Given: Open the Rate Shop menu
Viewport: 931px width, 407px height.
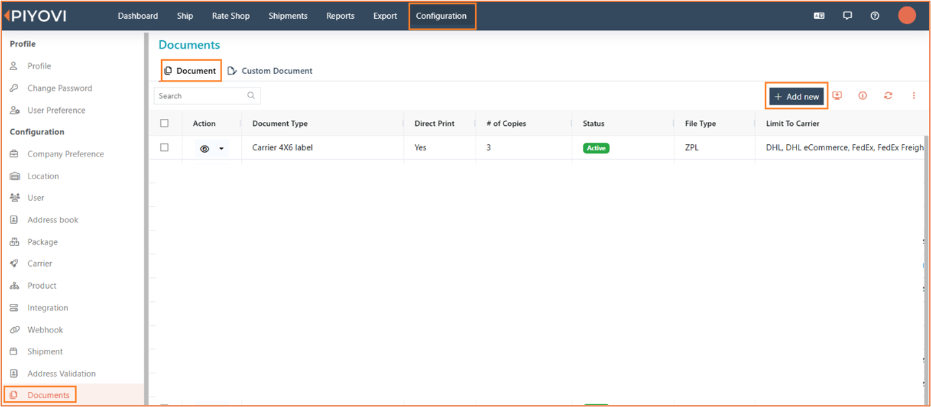Looking at the screenshot, I should (231, 16).
